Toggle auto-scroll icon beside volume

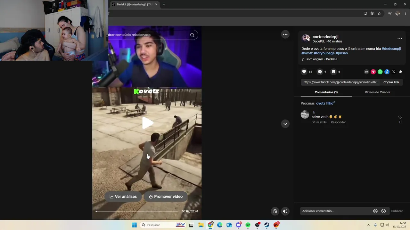[x=275, y=211]
